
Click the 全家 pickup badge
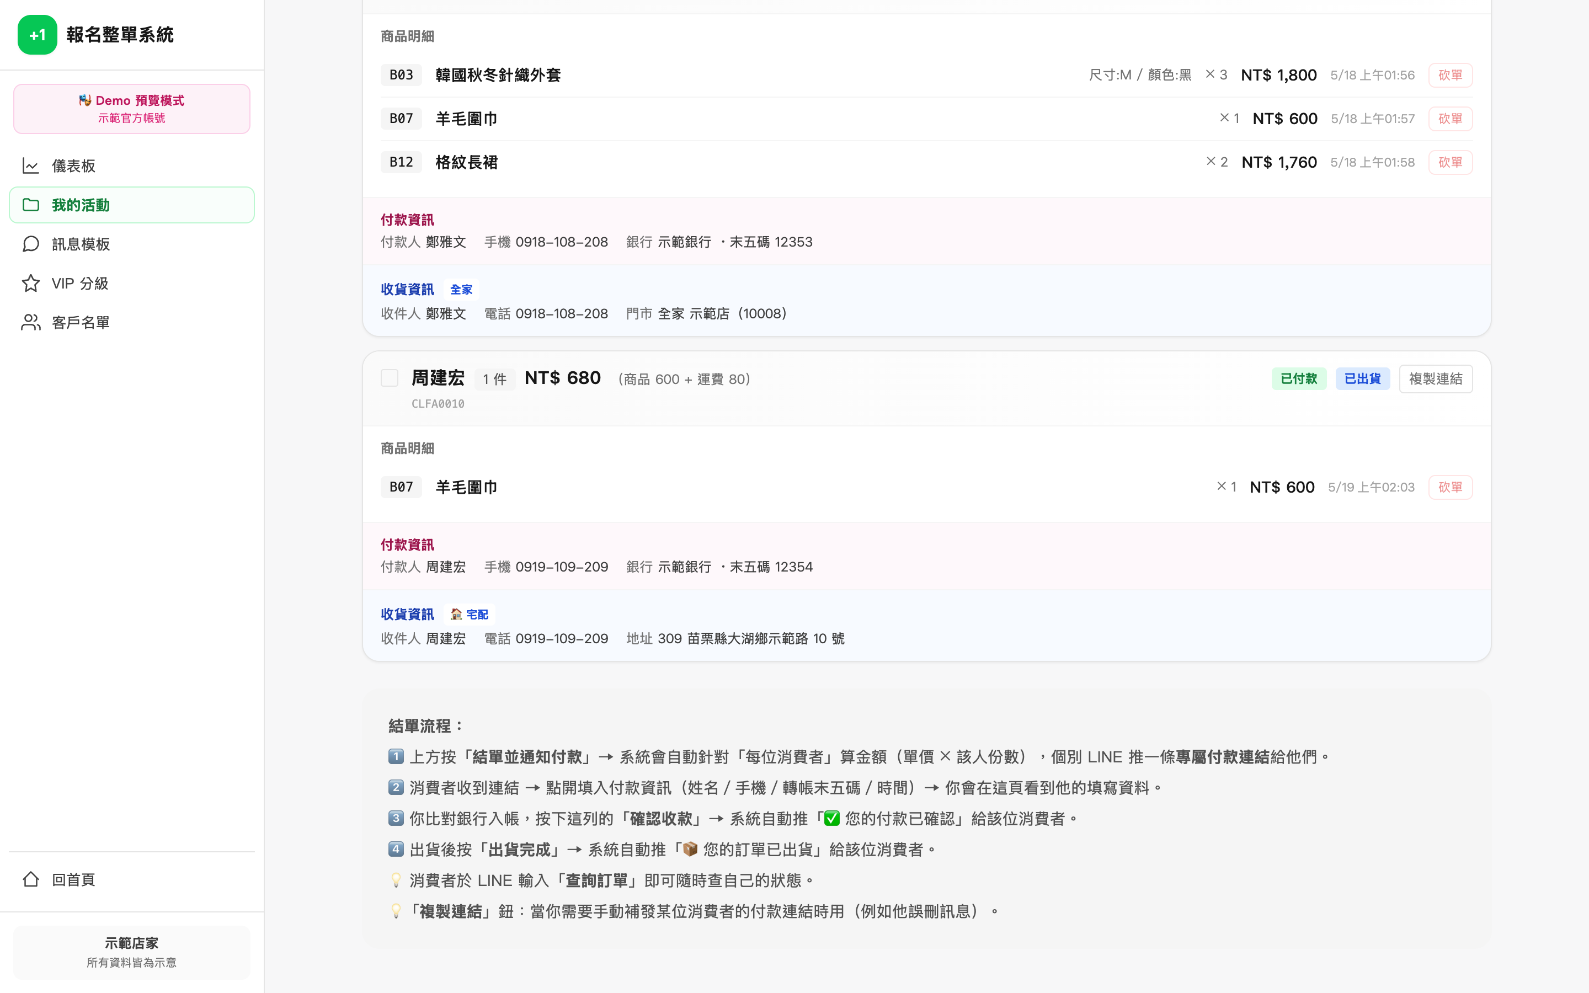pos(461,290)
